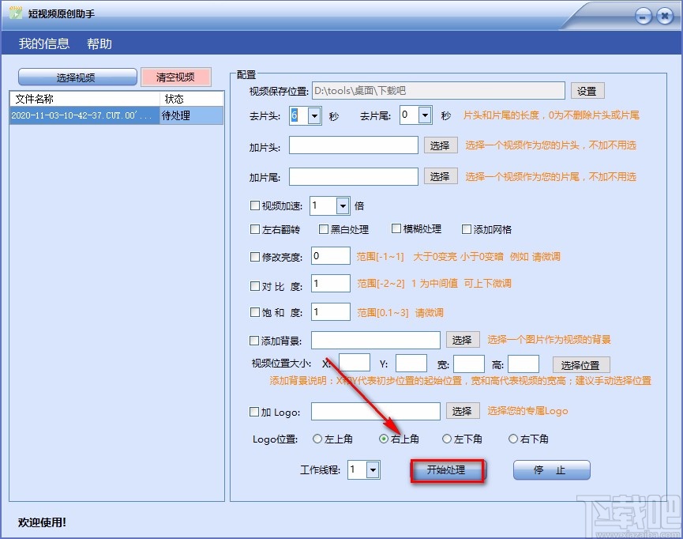Select the 2020-11-03-10-42-37.CUT file row

click(x=117, y=115)
